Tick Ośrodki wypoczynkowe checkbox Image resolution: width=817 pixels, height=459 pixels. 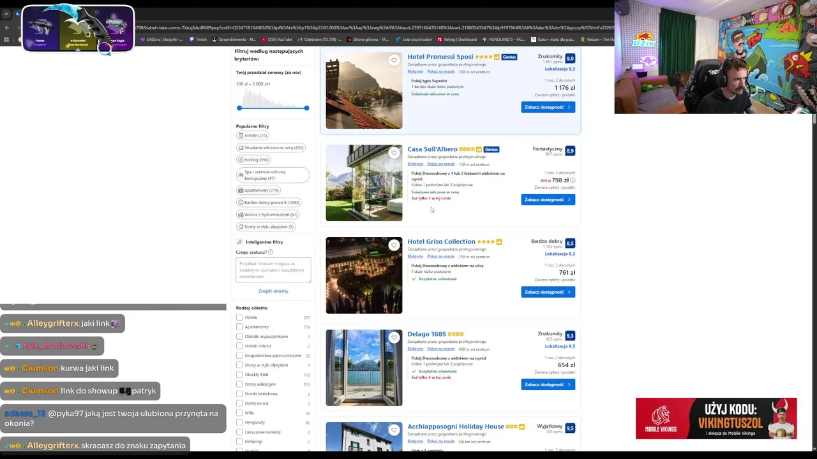point(239,337)
